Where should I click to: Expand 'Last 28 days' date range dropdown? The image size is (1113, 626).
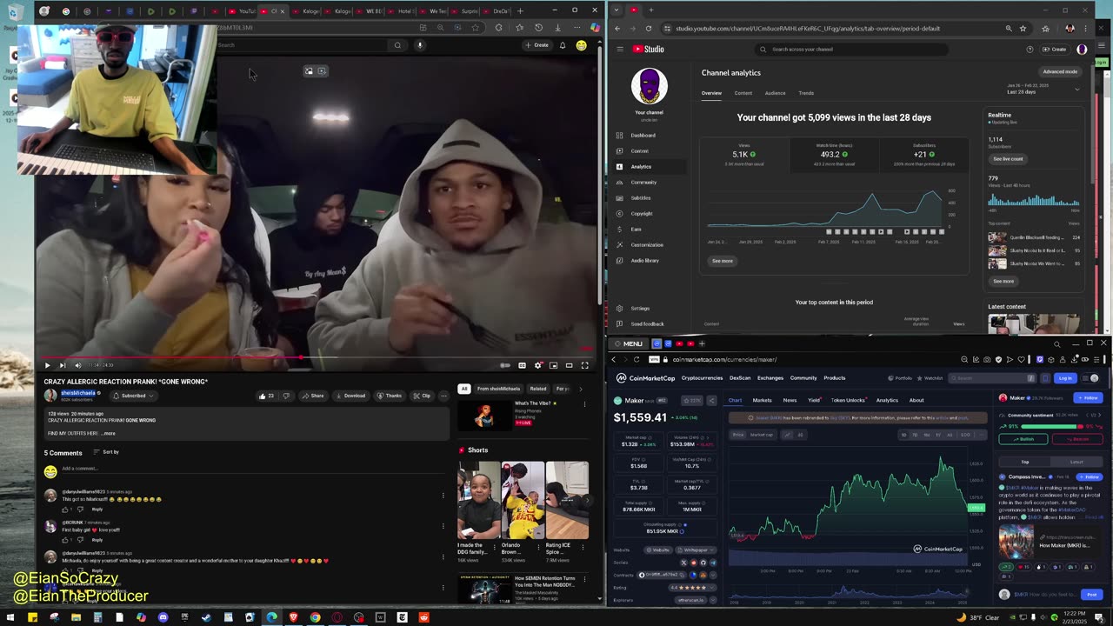[1043, 89]
